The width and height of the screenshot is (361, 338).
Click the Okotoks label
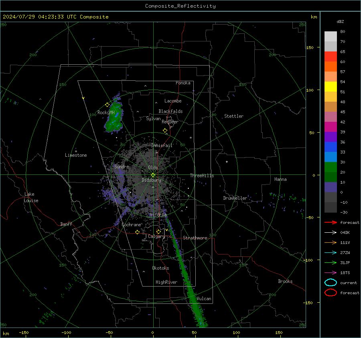(160, 268)
